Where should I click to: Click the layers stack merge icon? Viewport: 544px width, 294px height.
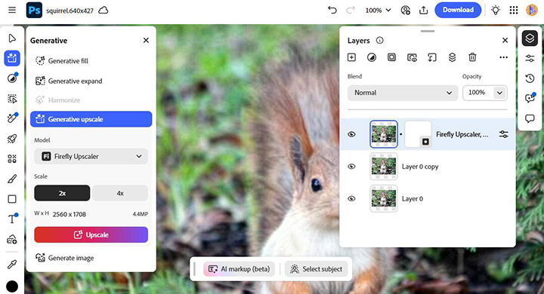[452, 57]
